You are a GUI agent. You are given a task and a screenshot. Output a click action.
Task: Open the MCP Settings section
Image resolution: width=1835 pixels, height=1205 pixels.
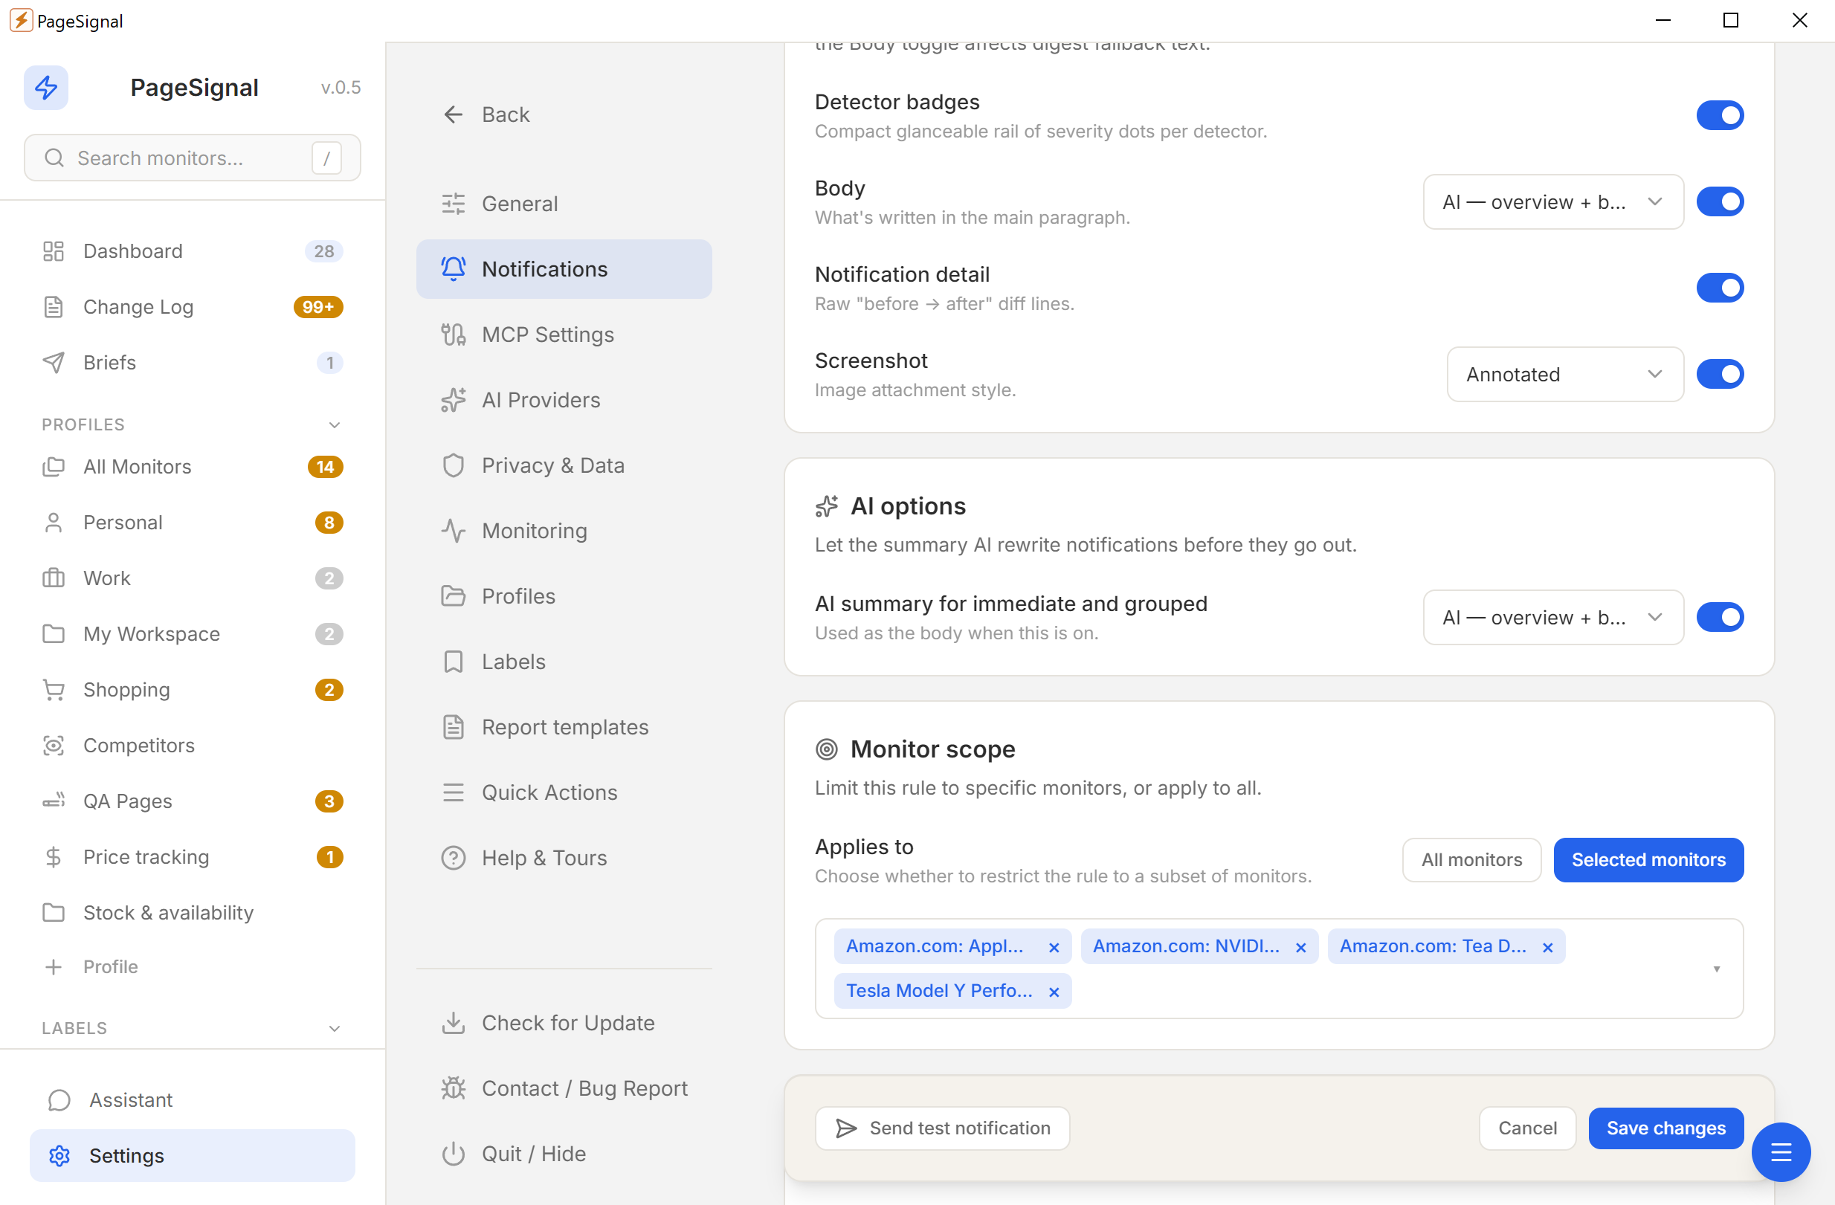pos(564,335)
